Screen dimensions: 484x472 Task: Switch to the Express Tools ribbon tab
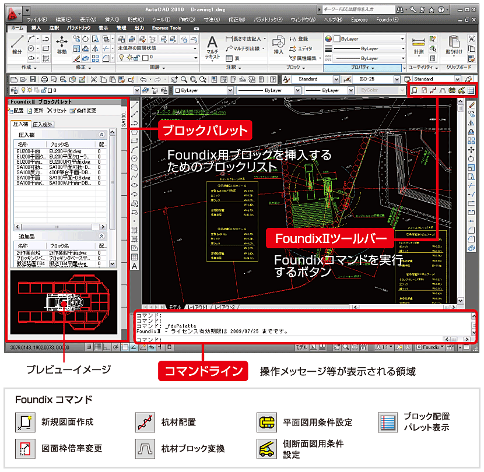pyautogui.click(x=166, y=28)
